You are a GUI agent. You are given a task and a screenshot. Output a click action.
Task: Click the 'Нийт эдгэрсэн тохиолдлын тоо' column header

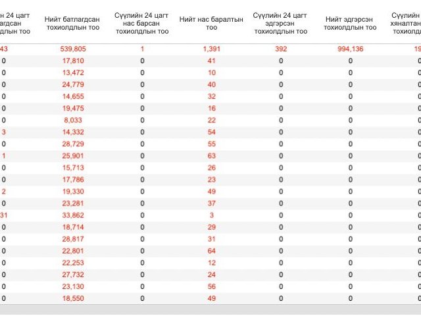pos(350,24)
